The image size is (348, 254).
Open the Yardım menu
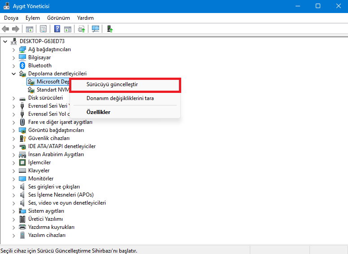point(85,18)
